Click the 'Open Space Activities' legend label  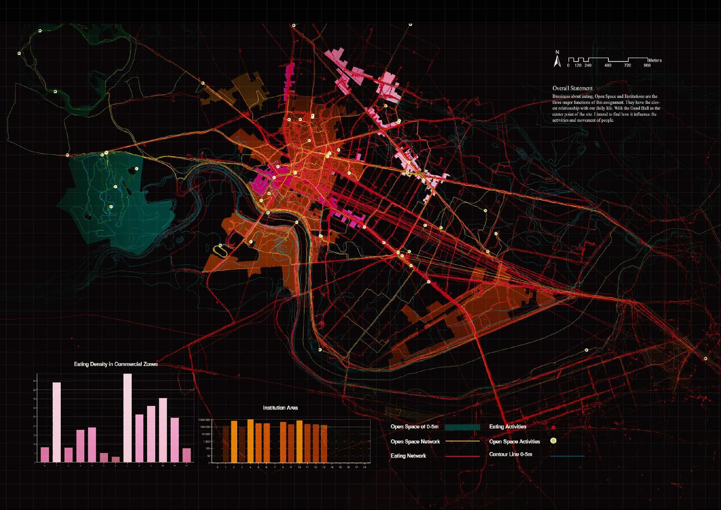click(514, 442)
